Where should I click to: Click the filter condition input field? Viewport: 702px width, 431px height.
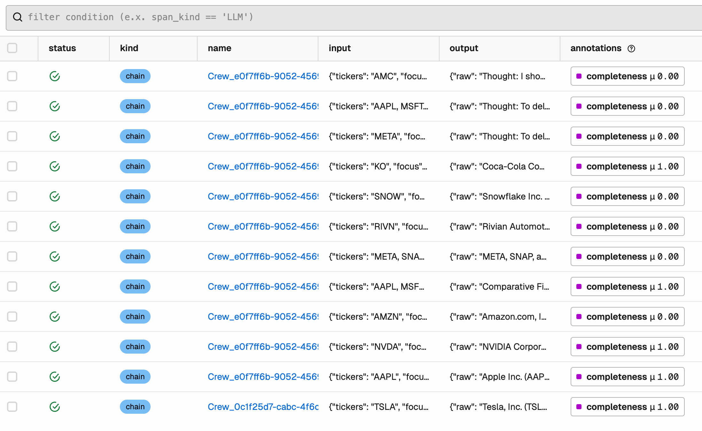pos(352,17)
